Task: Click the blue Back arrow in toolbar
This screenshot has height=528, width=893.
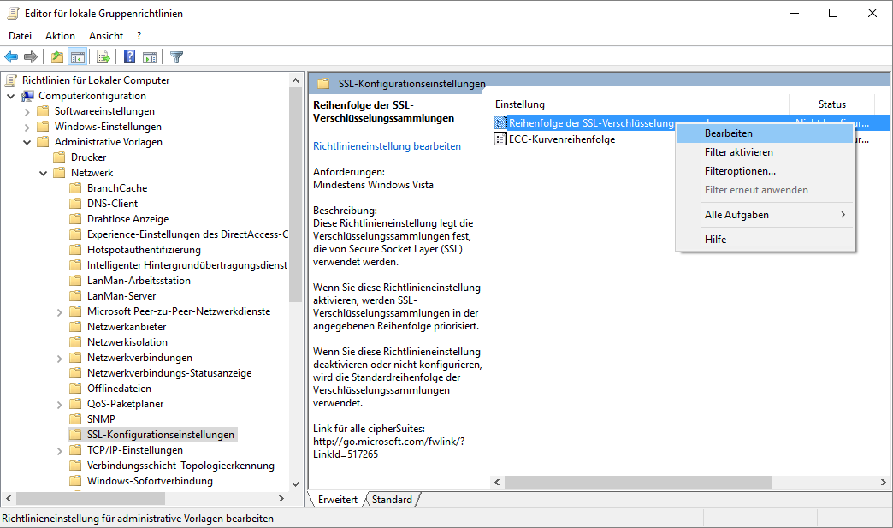Action: (x=11, y=57)
